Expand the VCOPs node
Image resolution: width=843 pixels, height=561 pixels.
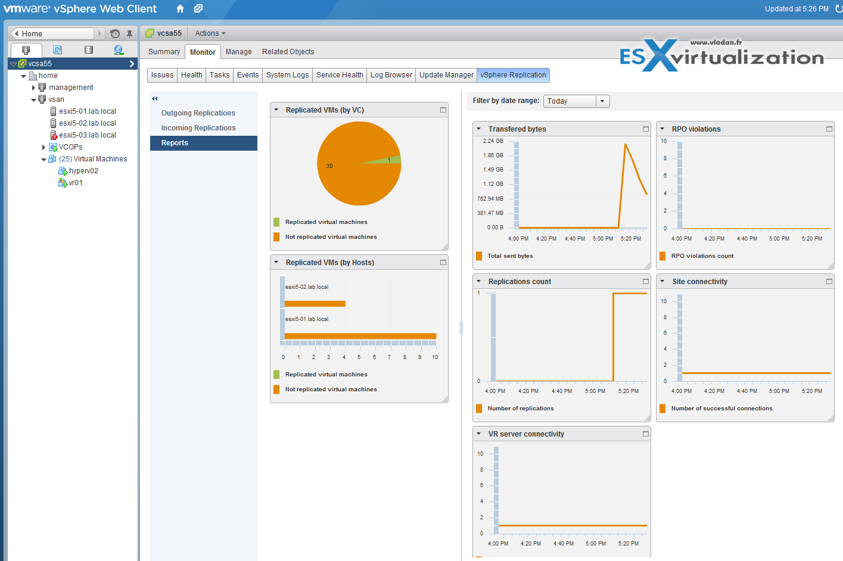[43, 147]
